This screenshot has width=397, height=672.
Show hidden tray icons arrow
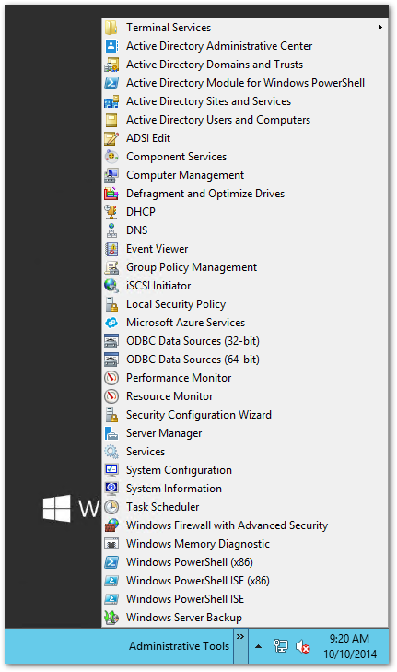click(258, 646)
